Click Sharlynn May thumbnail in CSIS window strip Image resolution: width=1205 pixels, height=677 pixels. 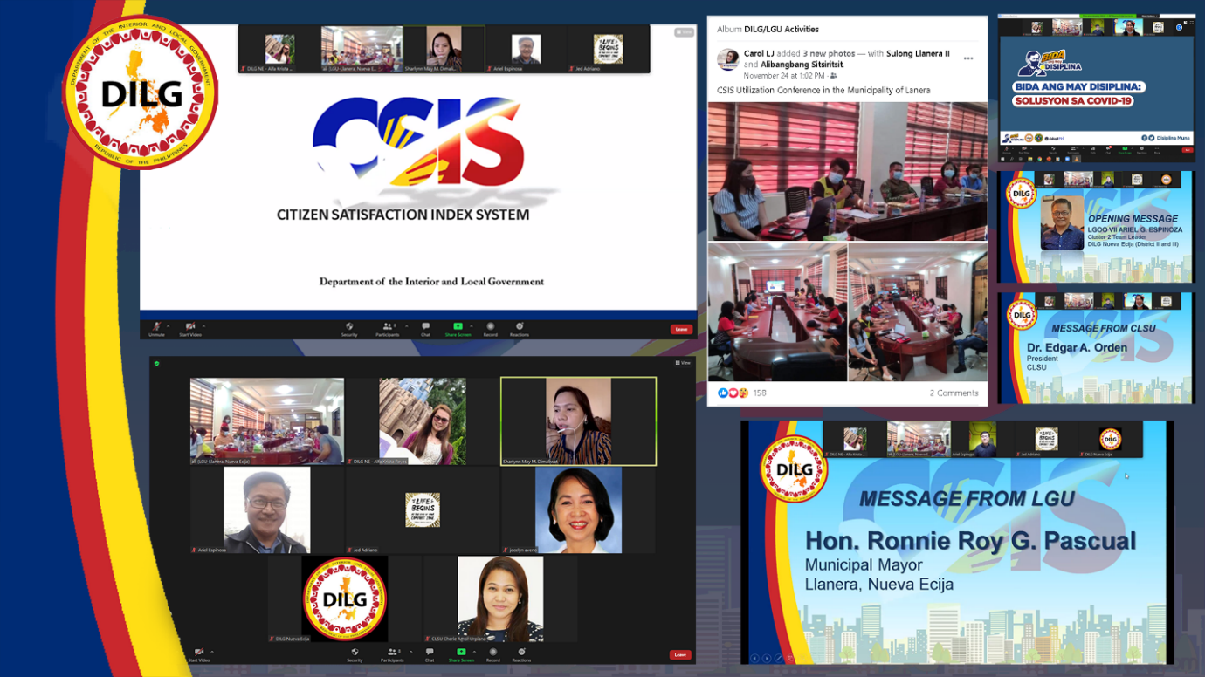click(x=444, y=49)
